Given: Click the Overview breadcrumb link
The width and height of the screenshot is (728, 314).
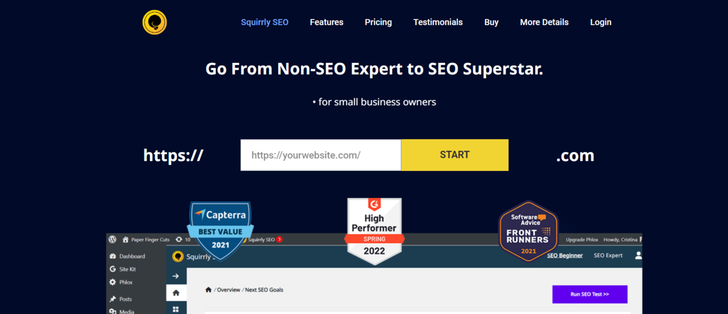Looking at the screenshot, I should pos(228,290).
